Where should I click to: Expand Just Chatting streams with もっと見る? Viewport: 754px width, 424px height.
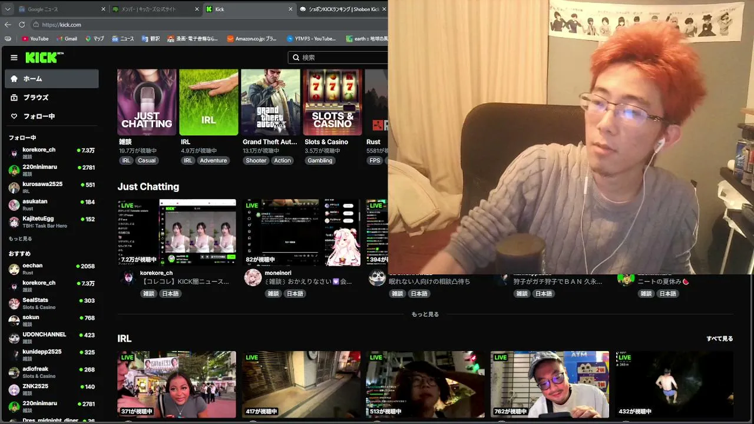coord(425,314)
